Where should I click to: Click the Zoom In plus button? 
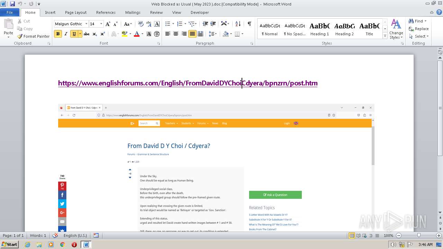point(439,236)
